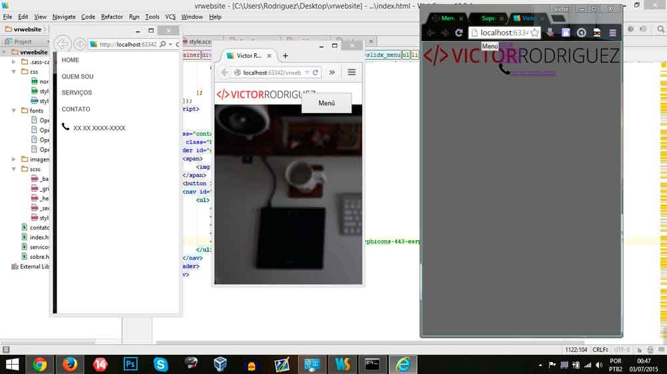This screenshot has width=667, height=374.
Task: Open VirtualBox from the taskbar
Action: click(220, 364)
